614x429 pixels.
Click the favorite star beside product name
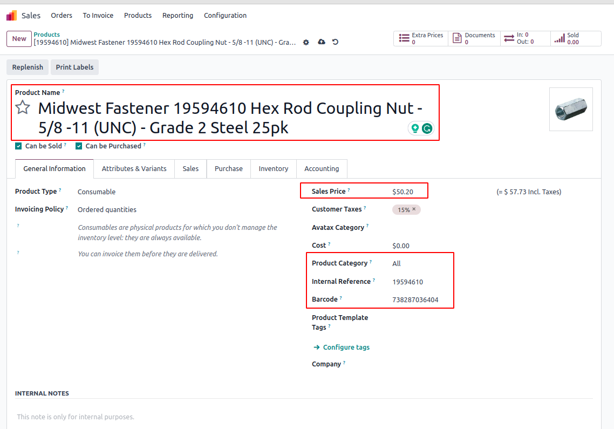(x=22, y=108)
